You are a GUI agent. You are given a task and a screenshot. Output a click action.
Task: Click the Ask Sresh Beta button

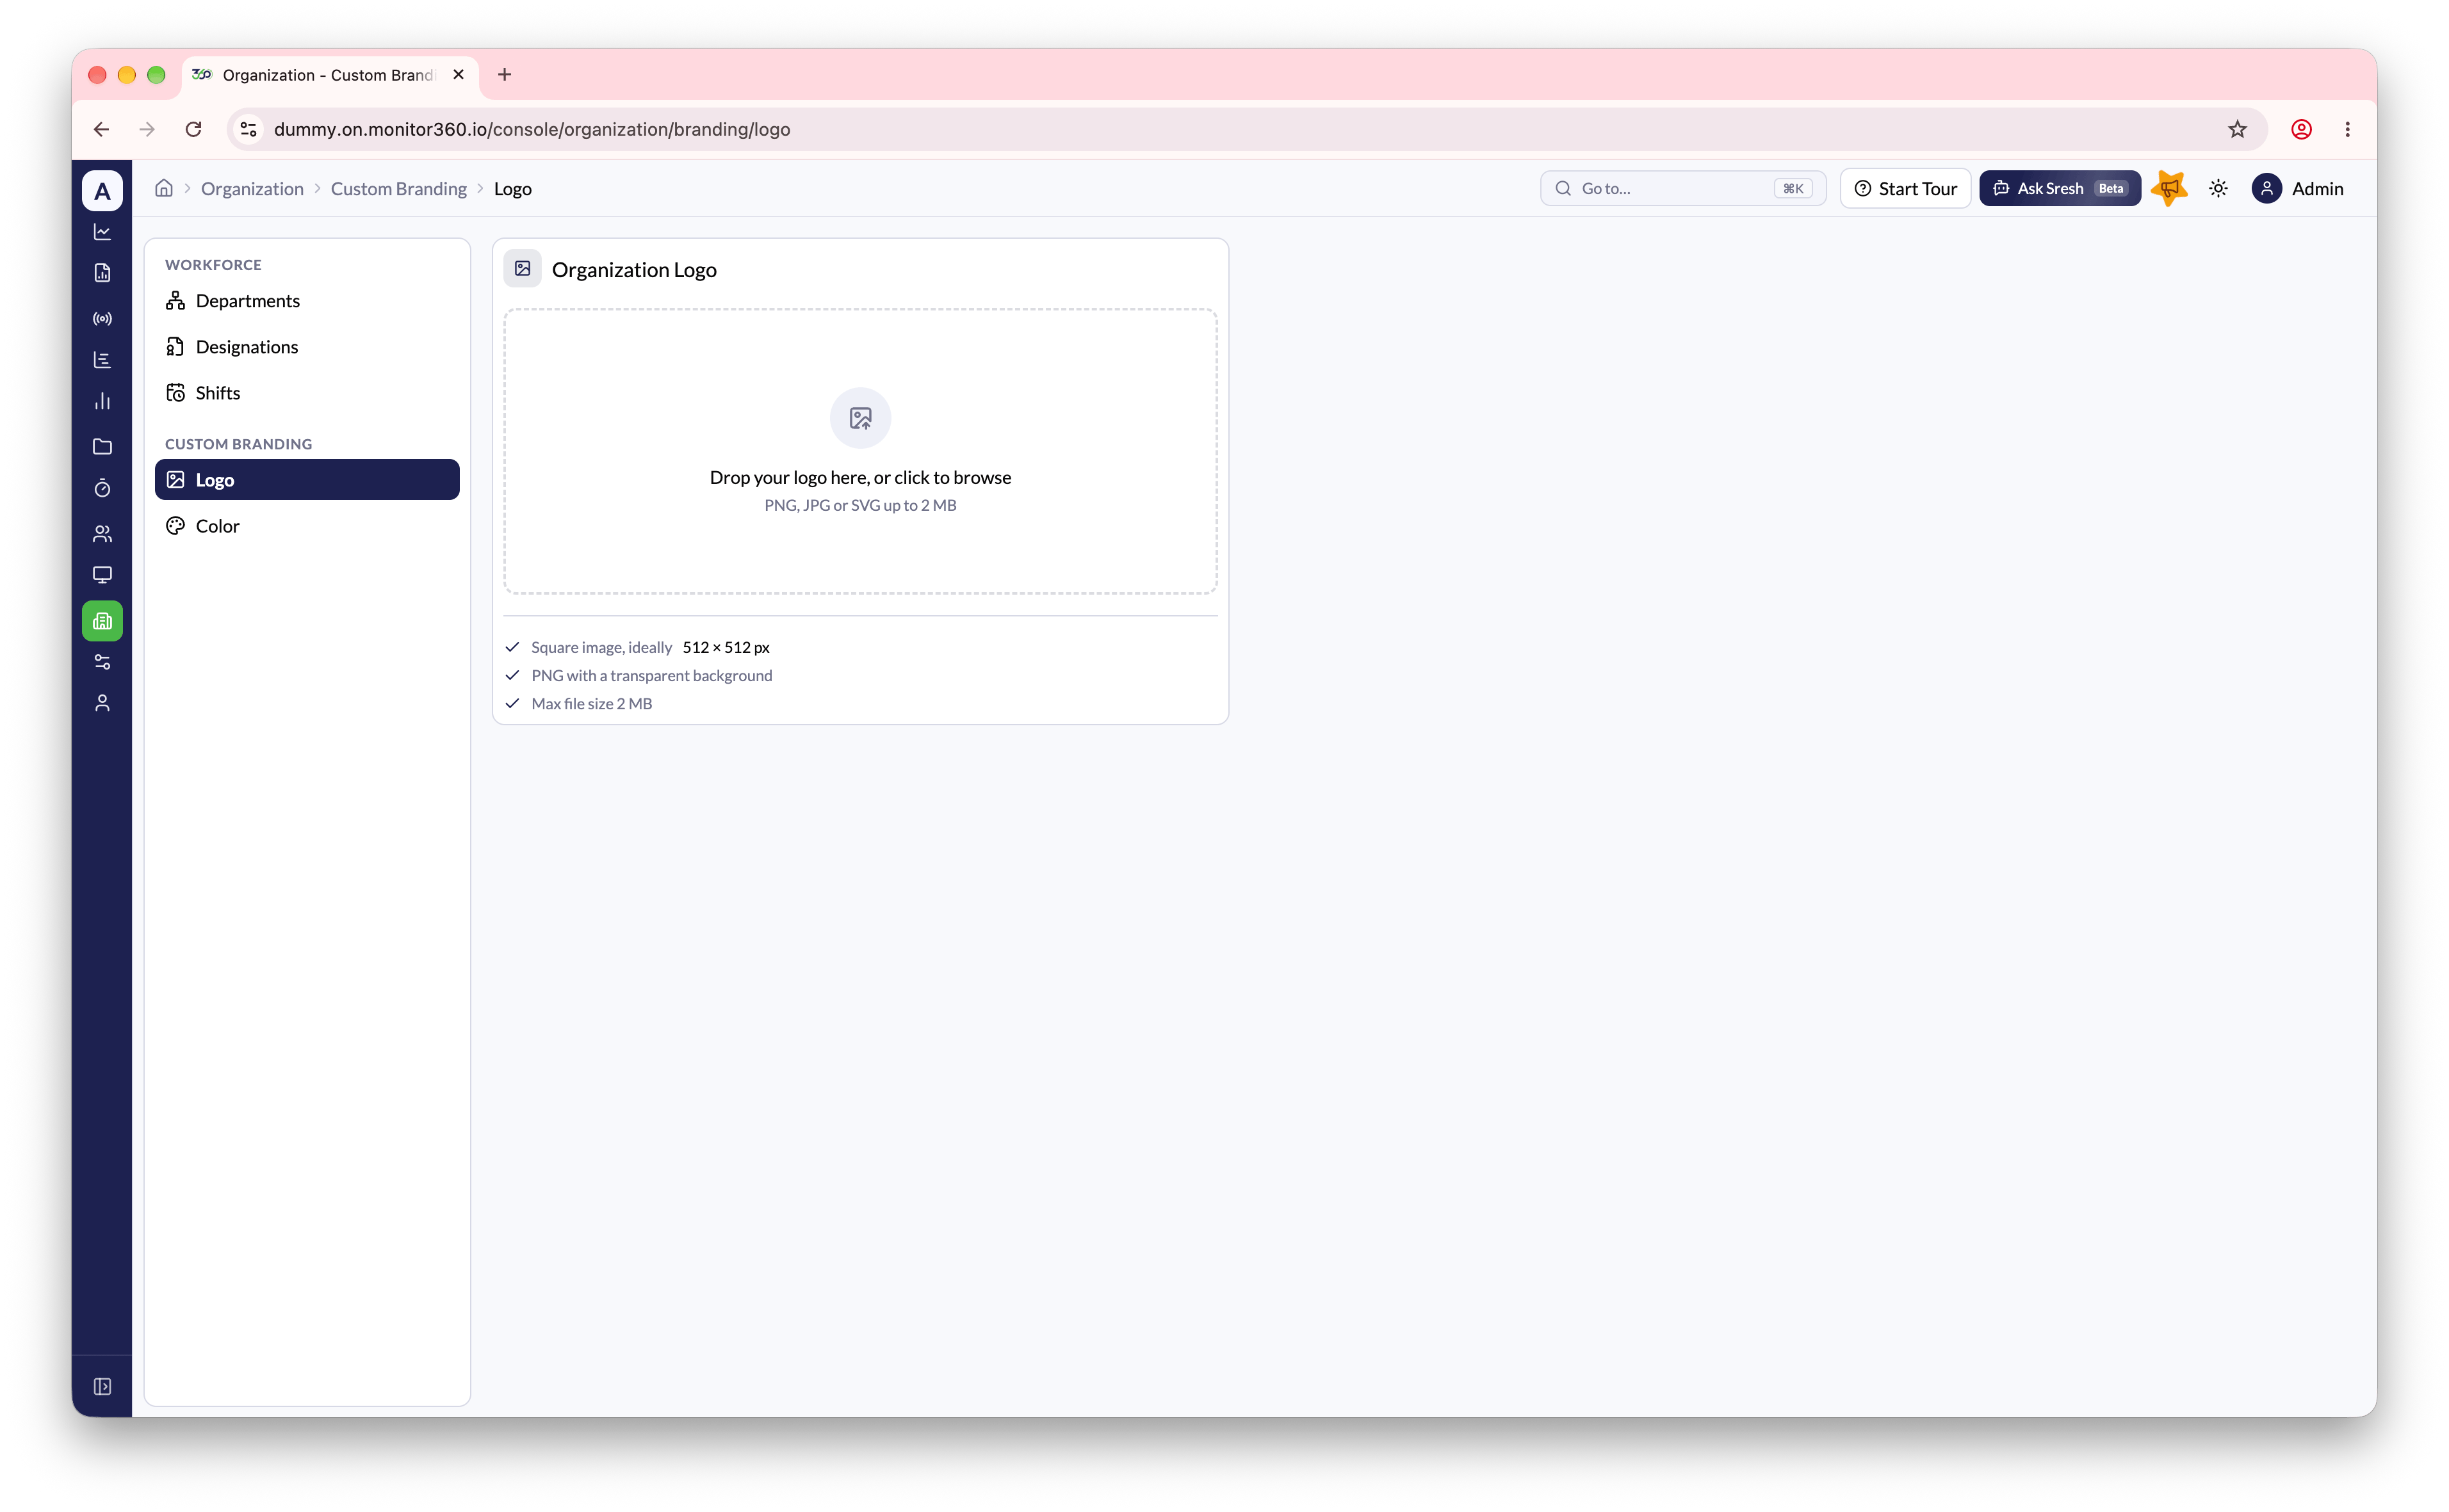pyautogui.click(x=2060, y=188)
